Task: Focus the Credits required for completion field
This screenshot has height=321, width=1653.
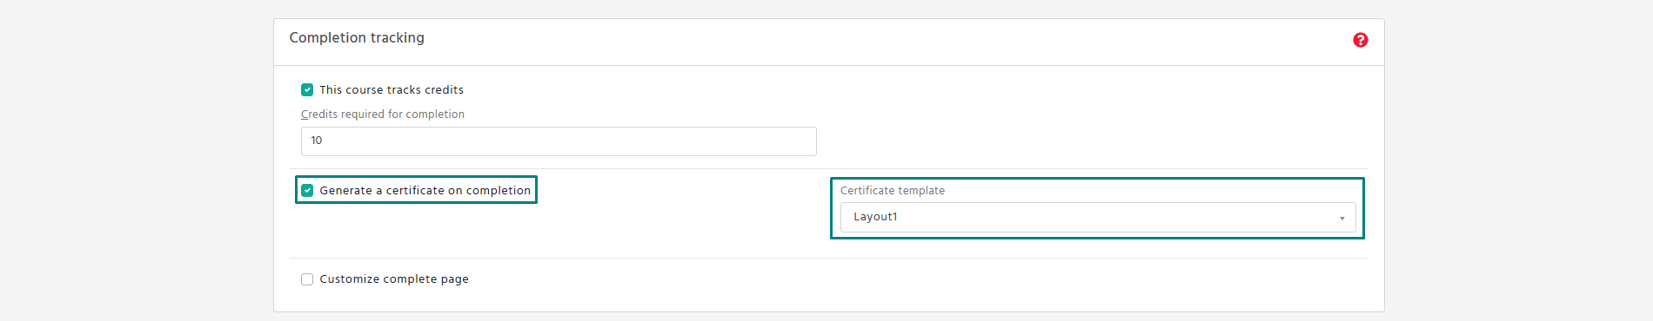Action: coord(559,141)
